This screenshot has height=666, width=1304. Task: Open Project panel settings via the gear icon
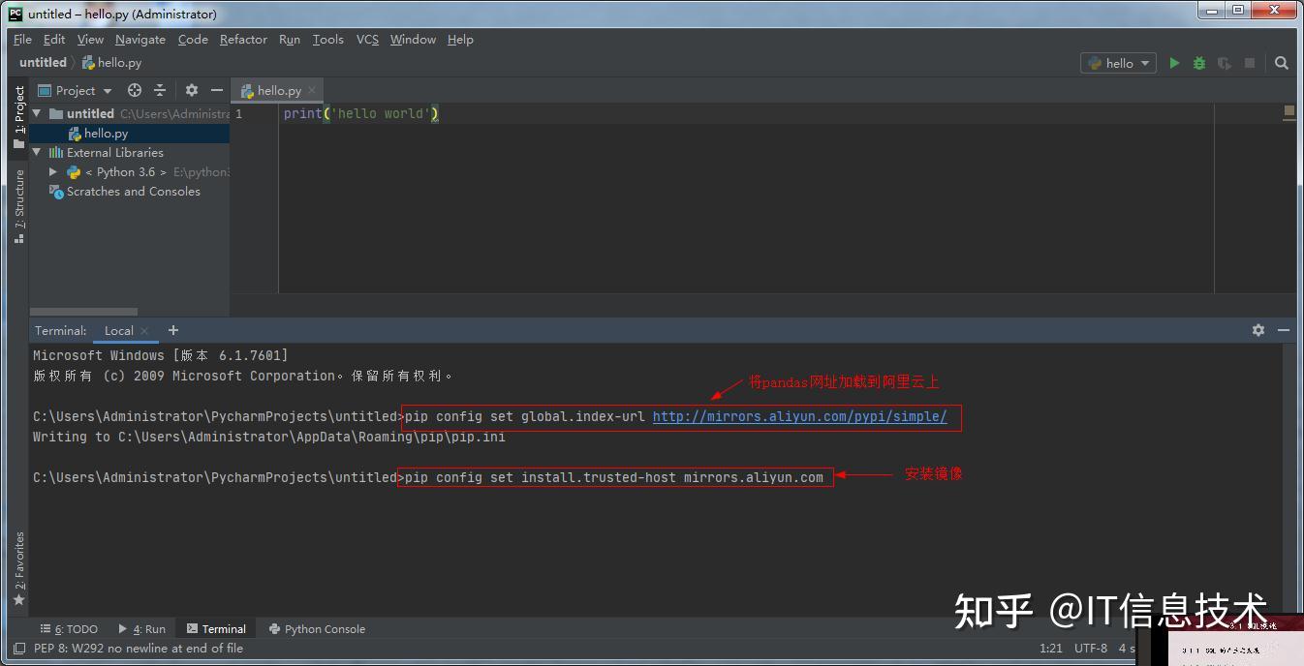pos(190,90)
